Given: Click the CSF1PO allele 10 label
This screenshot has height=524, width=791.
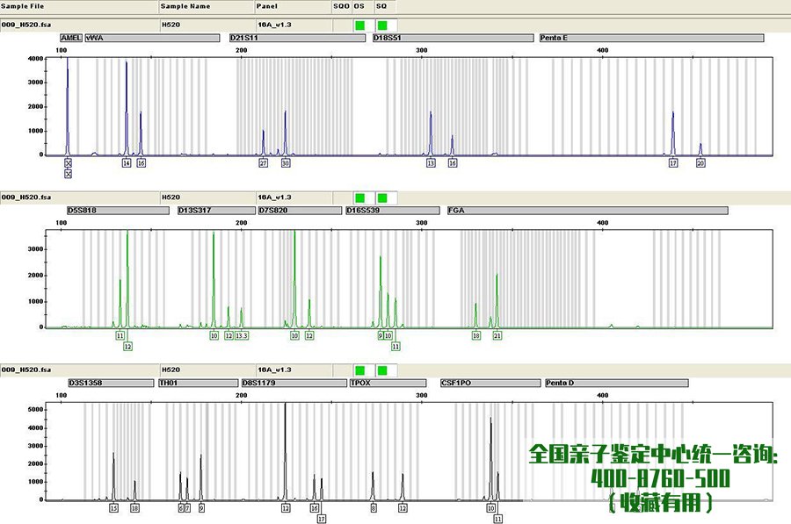Looking at the screenshot, I should (x=490, y=508).
